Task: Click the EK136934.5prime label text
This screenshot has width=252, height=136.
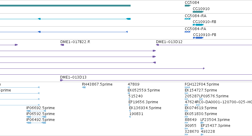Action: coord(145,108)
